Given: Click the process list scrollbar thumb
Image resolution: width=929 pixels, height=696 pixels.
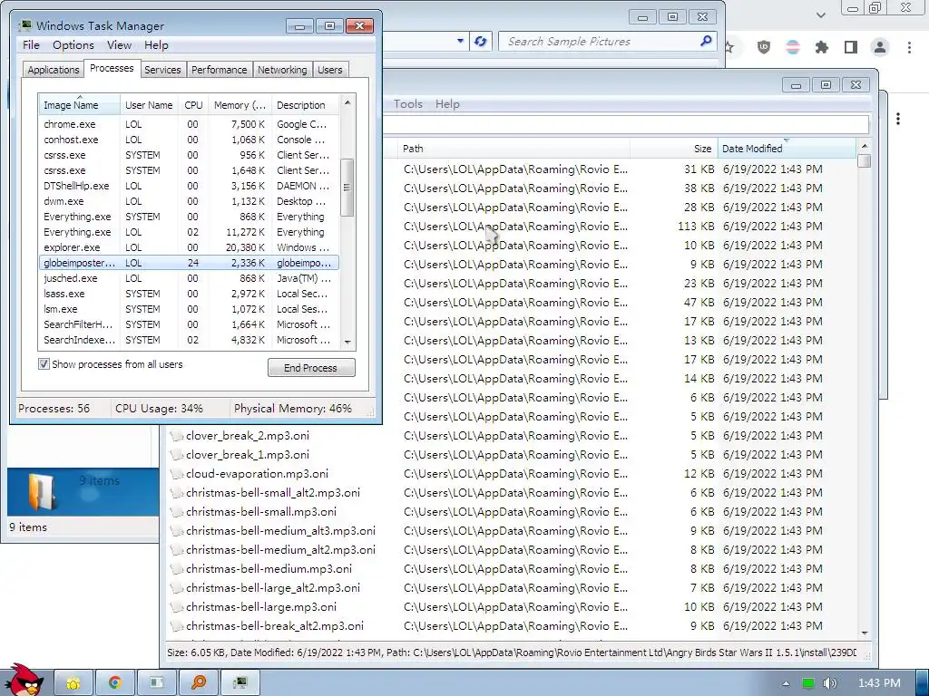Looking at the screenshot, I should 347,187.
